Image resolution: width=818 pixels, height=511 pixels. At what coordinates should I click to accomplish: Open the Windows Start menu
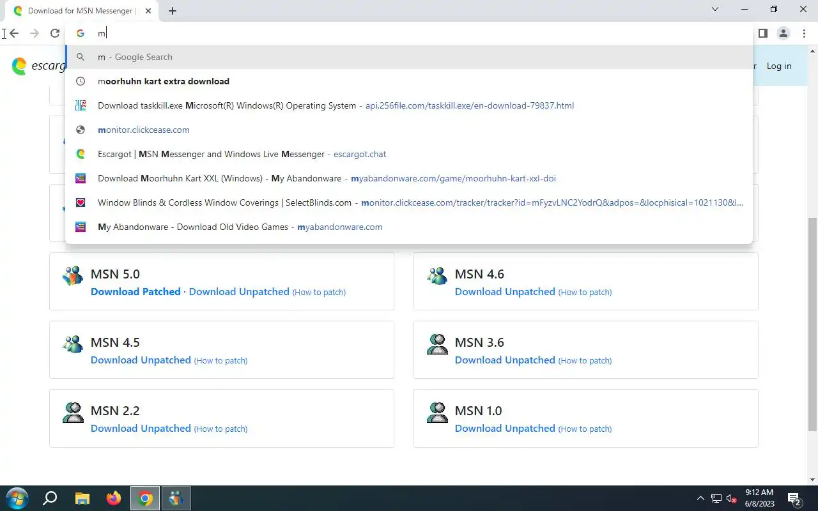point(17,498)
